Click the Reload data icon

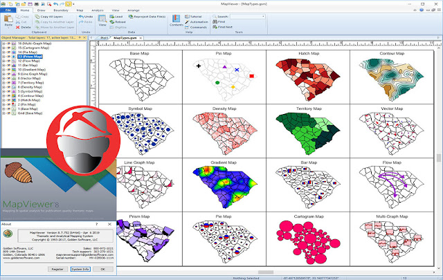click(x=112, y=22)
